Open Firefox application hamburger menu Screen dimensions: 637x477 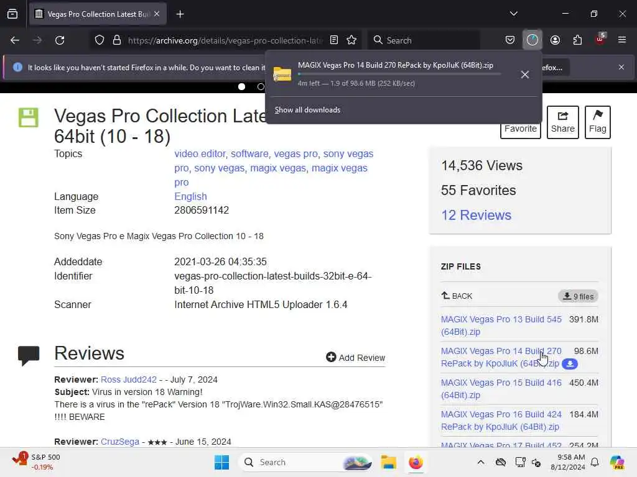click(x=622, y=40)
